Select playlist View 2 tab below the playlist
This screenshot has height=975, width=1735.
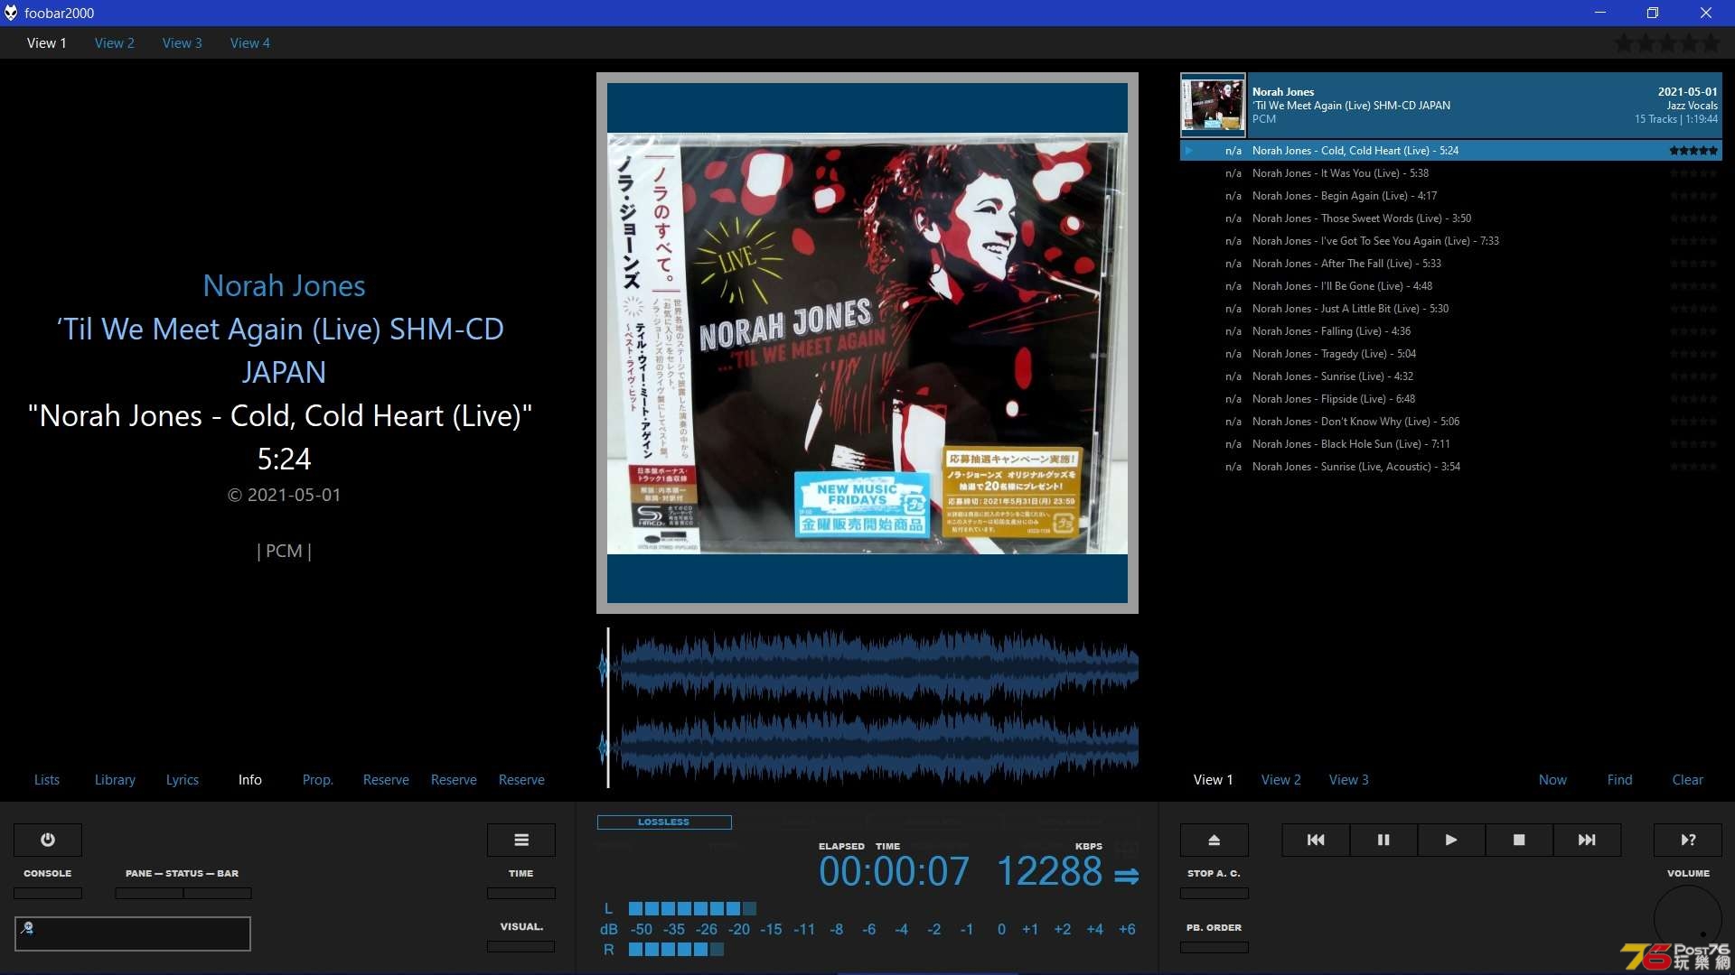[x=1281, y=780]
